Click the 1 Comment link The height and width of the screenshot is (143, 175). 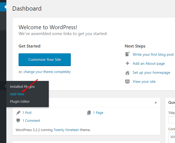[31, 121]
